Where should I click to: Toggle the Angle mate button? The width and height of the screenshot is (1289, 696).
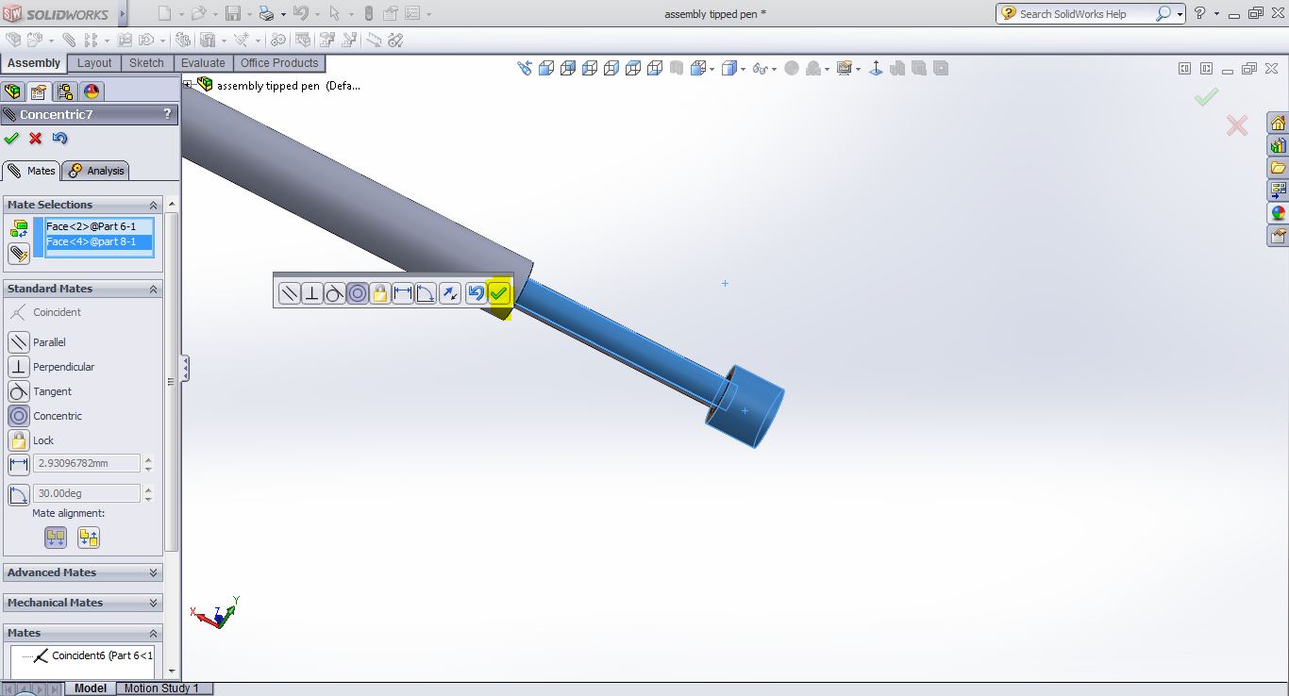(19, 494)
